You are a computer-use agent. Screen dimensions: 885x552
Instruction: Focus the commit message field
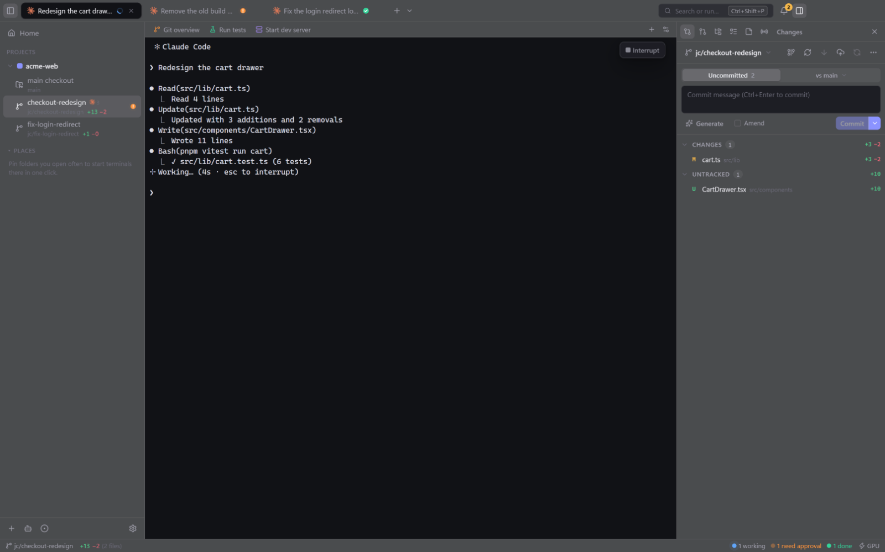[x=780, y=99]
